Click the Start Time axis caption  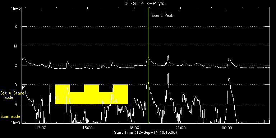tap(146, 132)
